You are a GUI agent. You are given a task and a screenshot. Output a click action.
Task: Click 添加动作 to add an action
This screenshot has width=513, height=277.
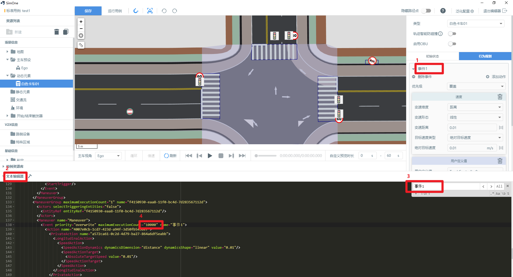coord(496,77)
